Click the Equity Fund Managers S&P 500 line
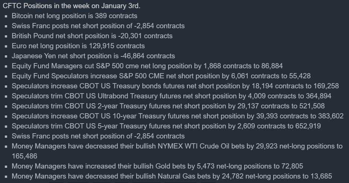This screenshot has height=183, width=349. tap(147, 66)
